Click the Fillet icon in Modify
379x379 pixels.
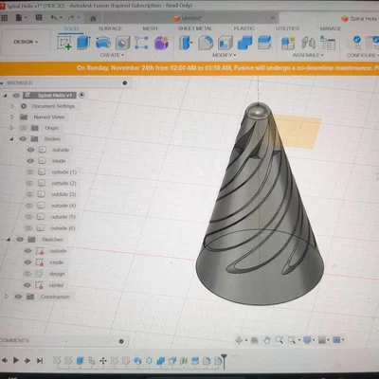tap(206, 43)
